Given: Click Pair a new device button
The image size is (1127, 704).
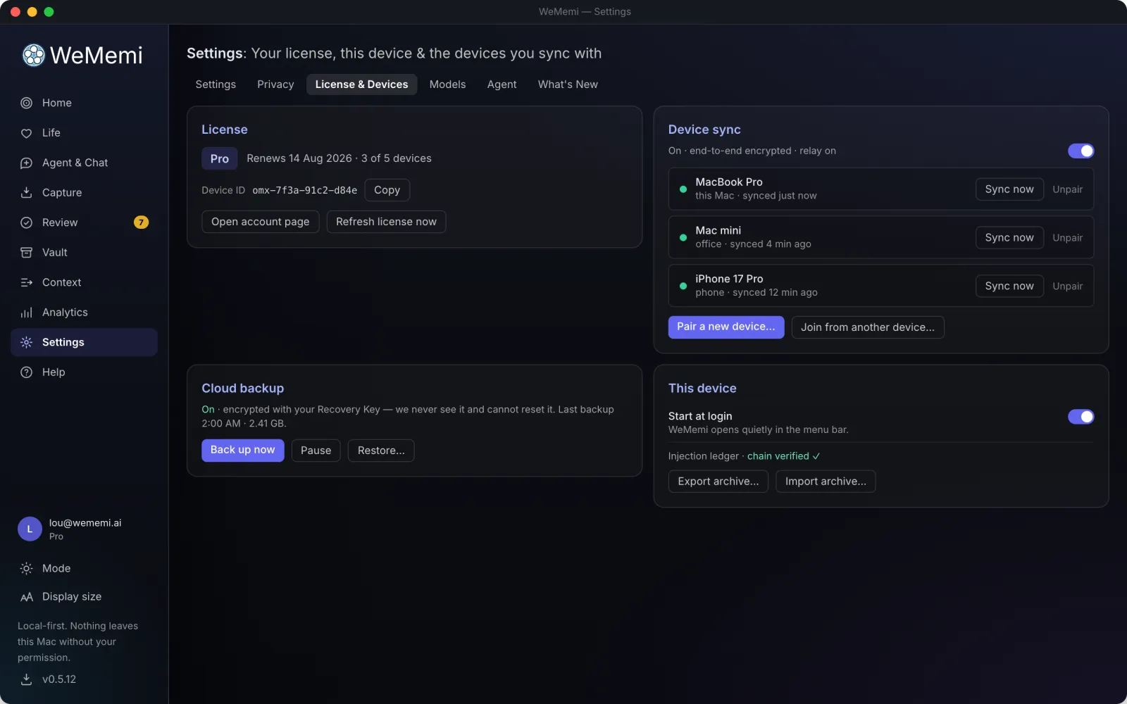Looking at the screenshot, I should coord(726,327).
